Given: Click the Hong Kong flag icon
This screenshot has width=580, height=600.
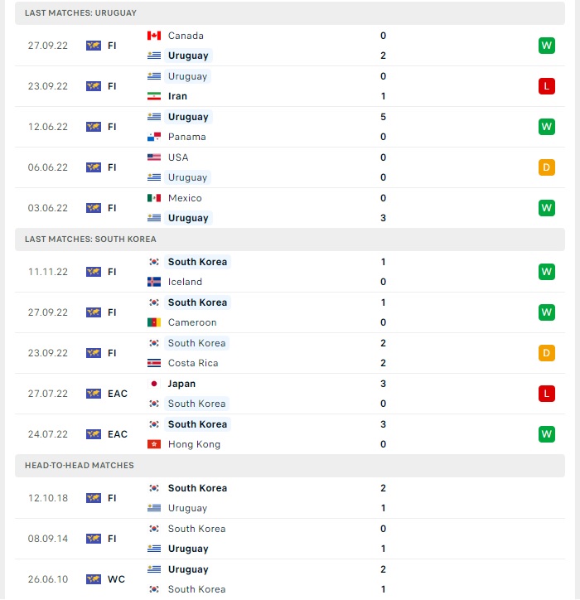Looking at the screenshot, I should click(154, 444).
